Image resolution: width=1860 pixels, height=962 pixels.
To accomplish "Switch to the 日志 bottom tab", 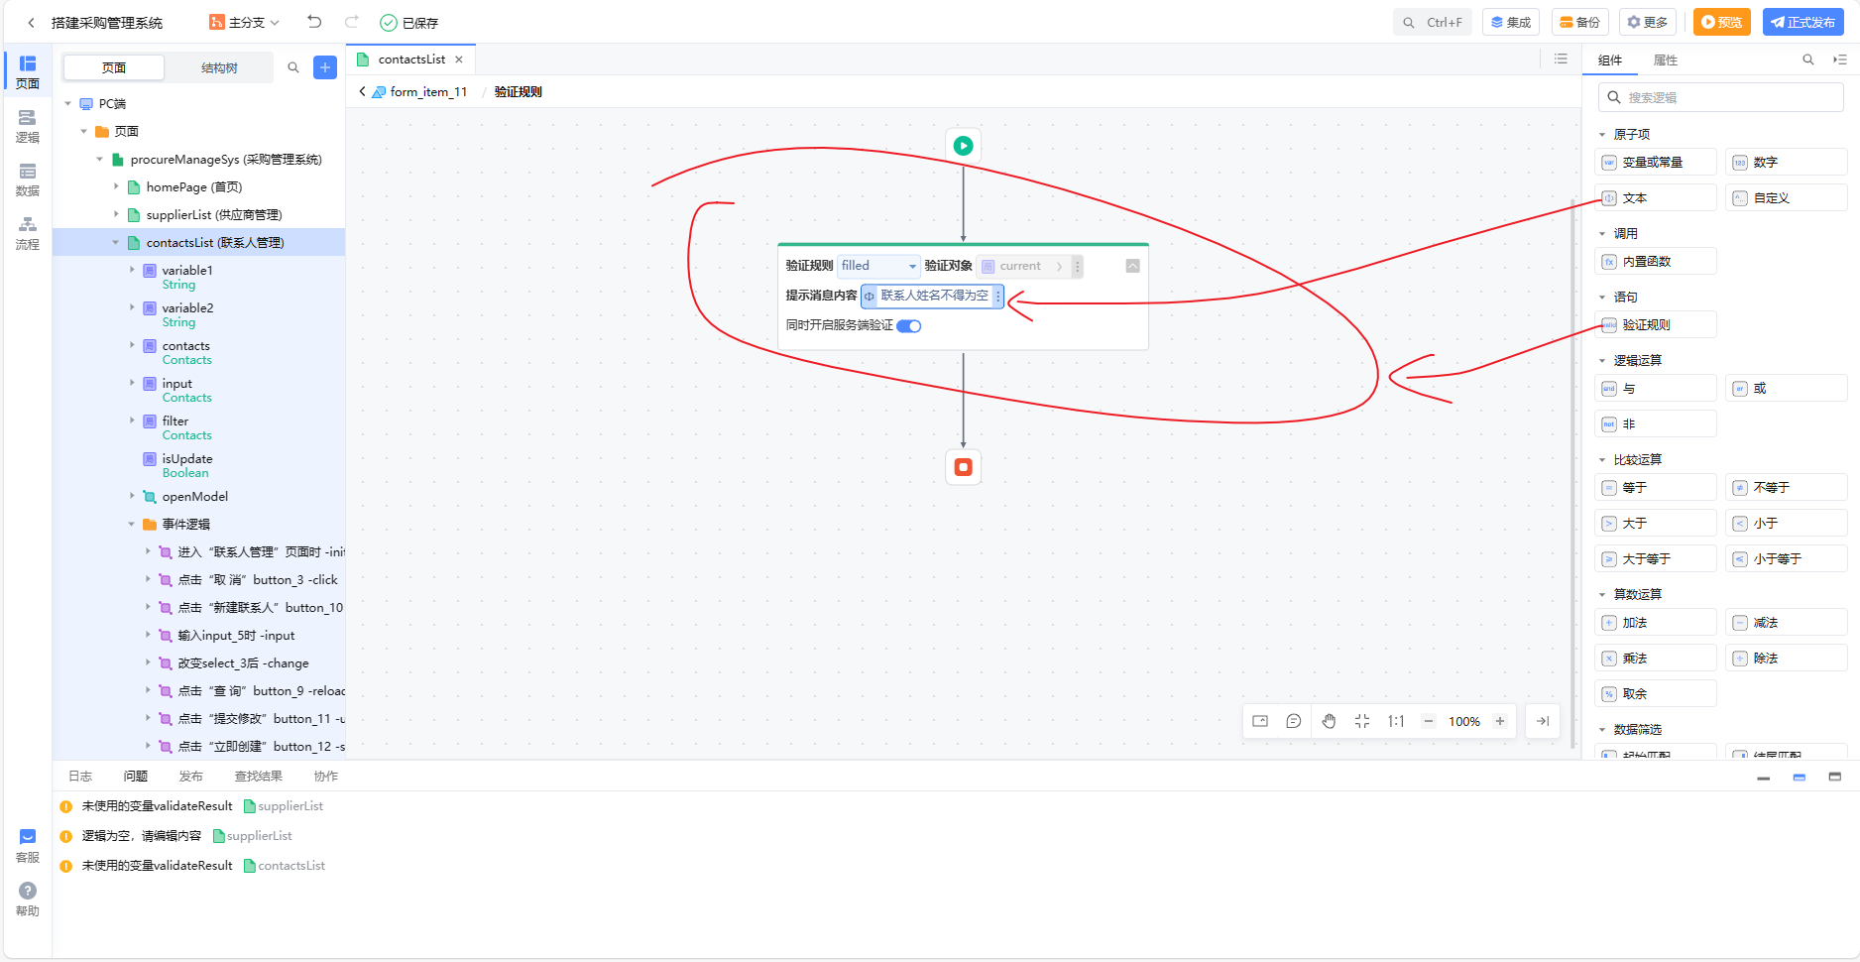I will click(x=80, y=777).
